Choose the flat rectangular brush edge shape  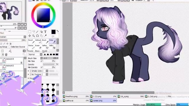57,54
